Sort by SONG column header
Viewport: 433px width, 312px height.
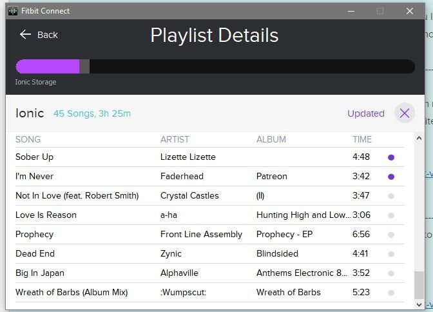(28, 139)
